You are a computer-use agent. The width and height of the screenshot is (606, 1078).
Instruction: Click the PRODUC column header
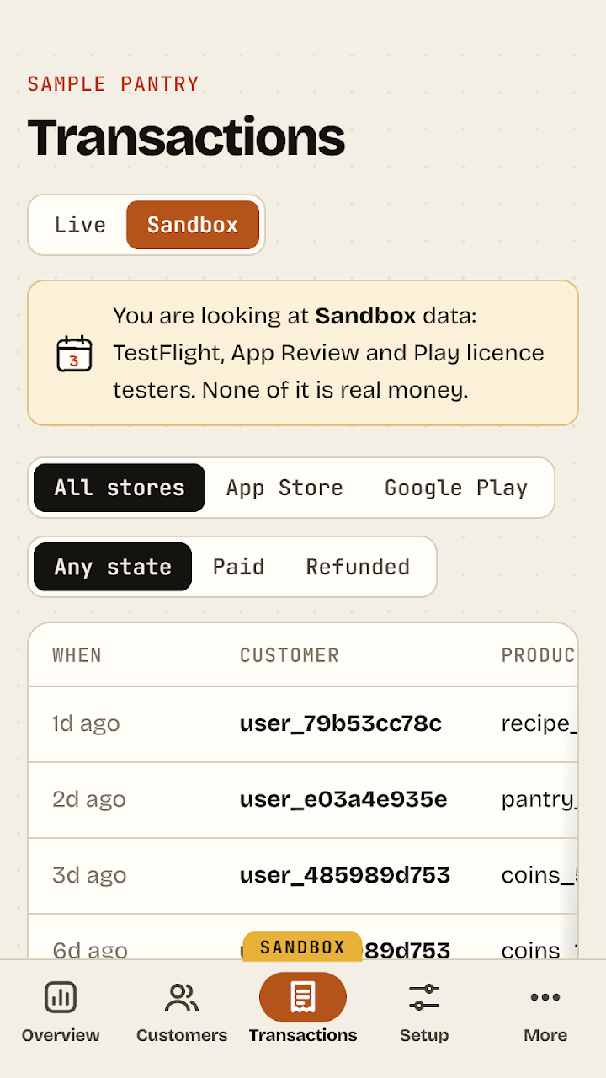tap(539, 655)
